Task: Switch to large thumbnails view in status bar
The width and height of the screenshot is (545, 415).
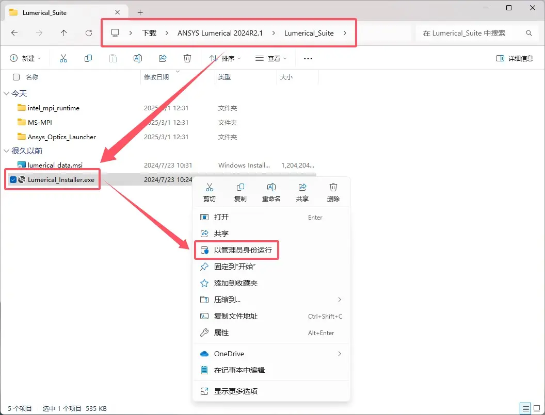Action: pos(537,408)
